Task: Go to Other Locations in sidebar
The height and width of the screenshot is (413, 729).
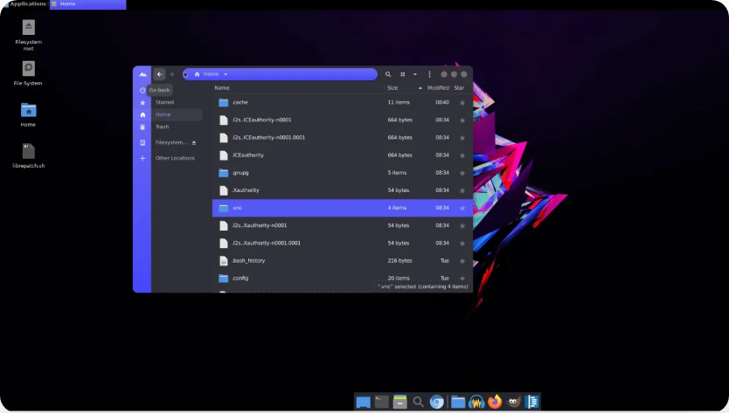Action: [x=175, y=158]
